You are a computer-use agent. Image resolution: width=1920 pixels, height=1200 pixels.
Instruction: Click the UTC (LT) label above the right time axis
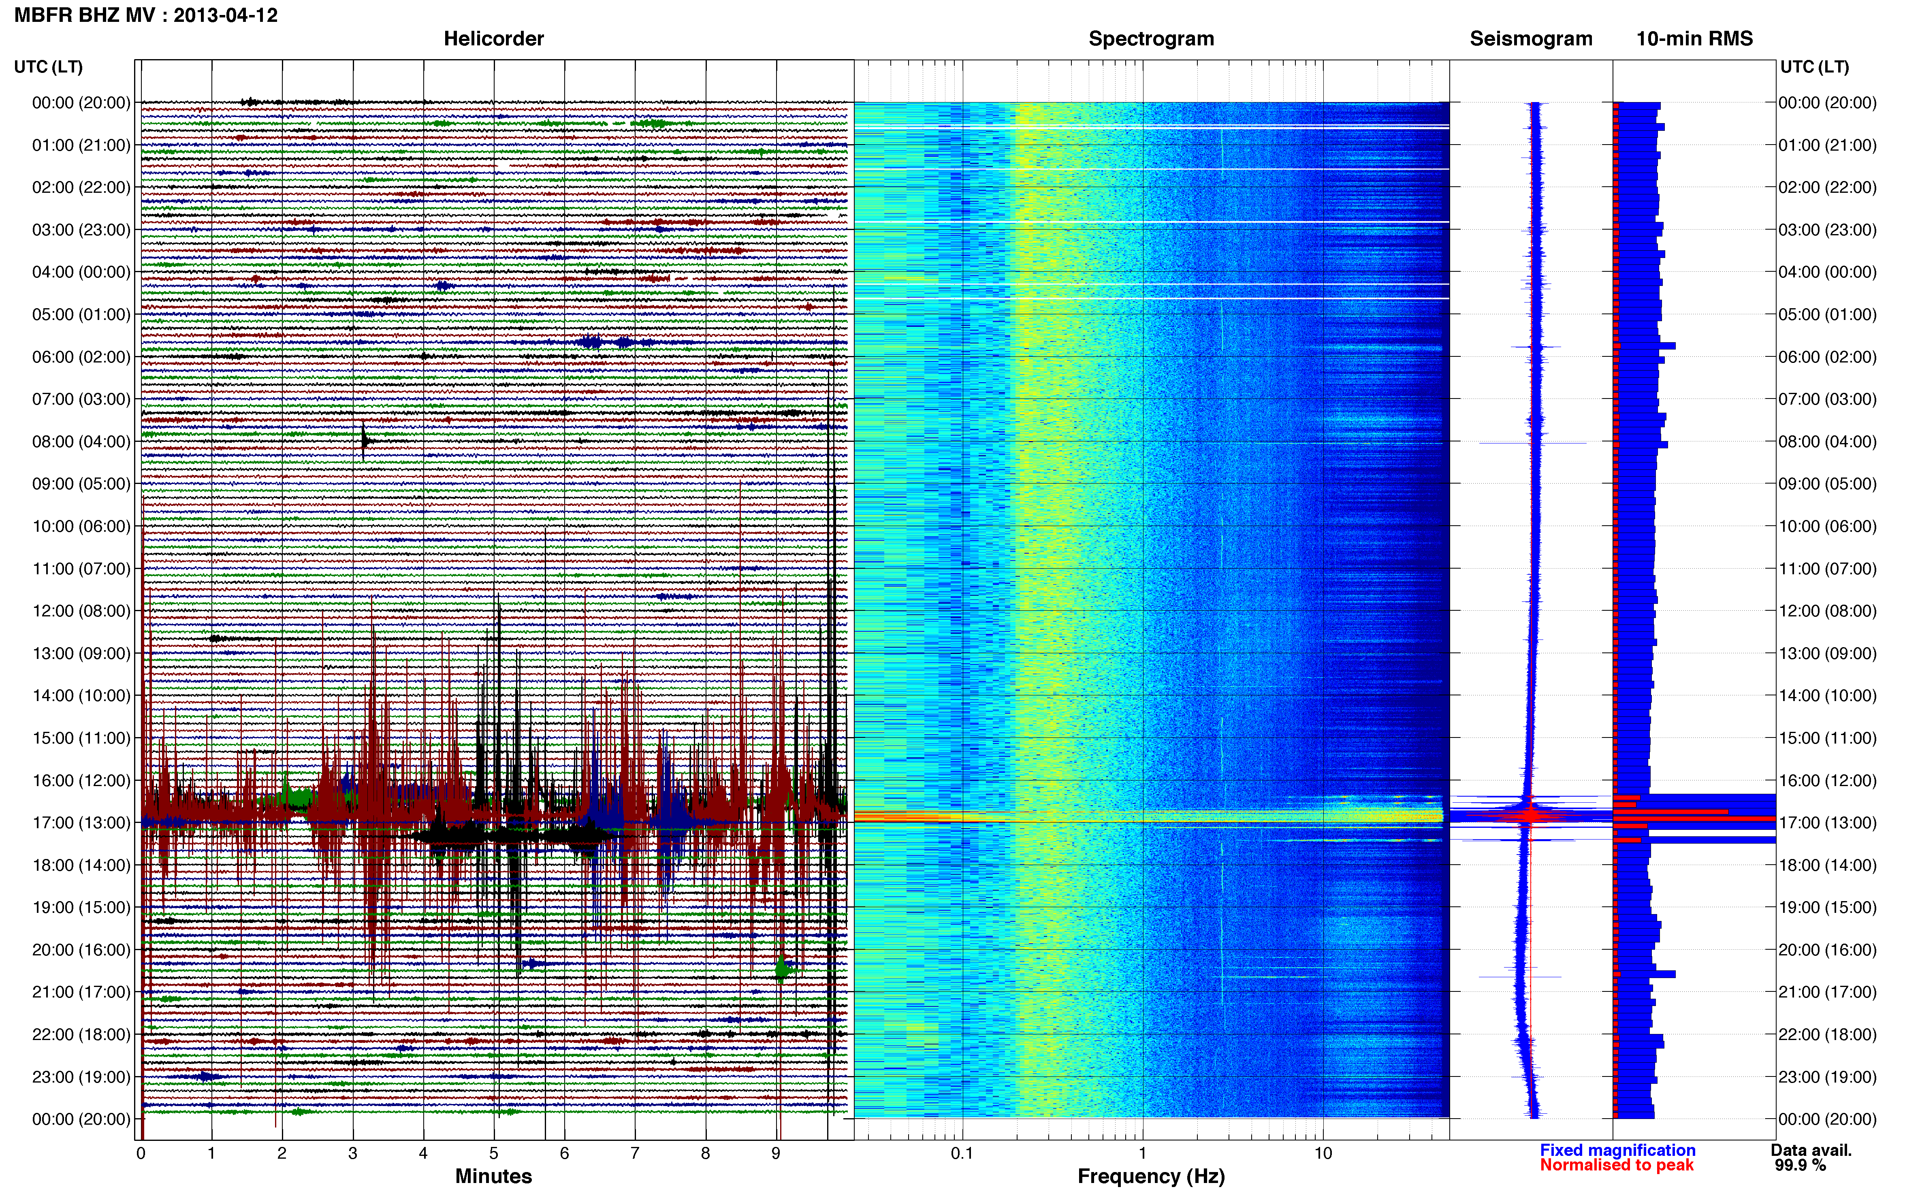[1814, 67]
